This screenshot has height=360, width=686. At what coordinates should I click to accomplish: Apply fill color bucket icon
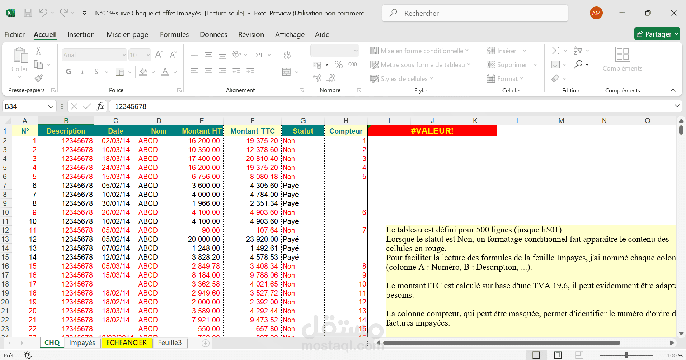coord(144,72)
